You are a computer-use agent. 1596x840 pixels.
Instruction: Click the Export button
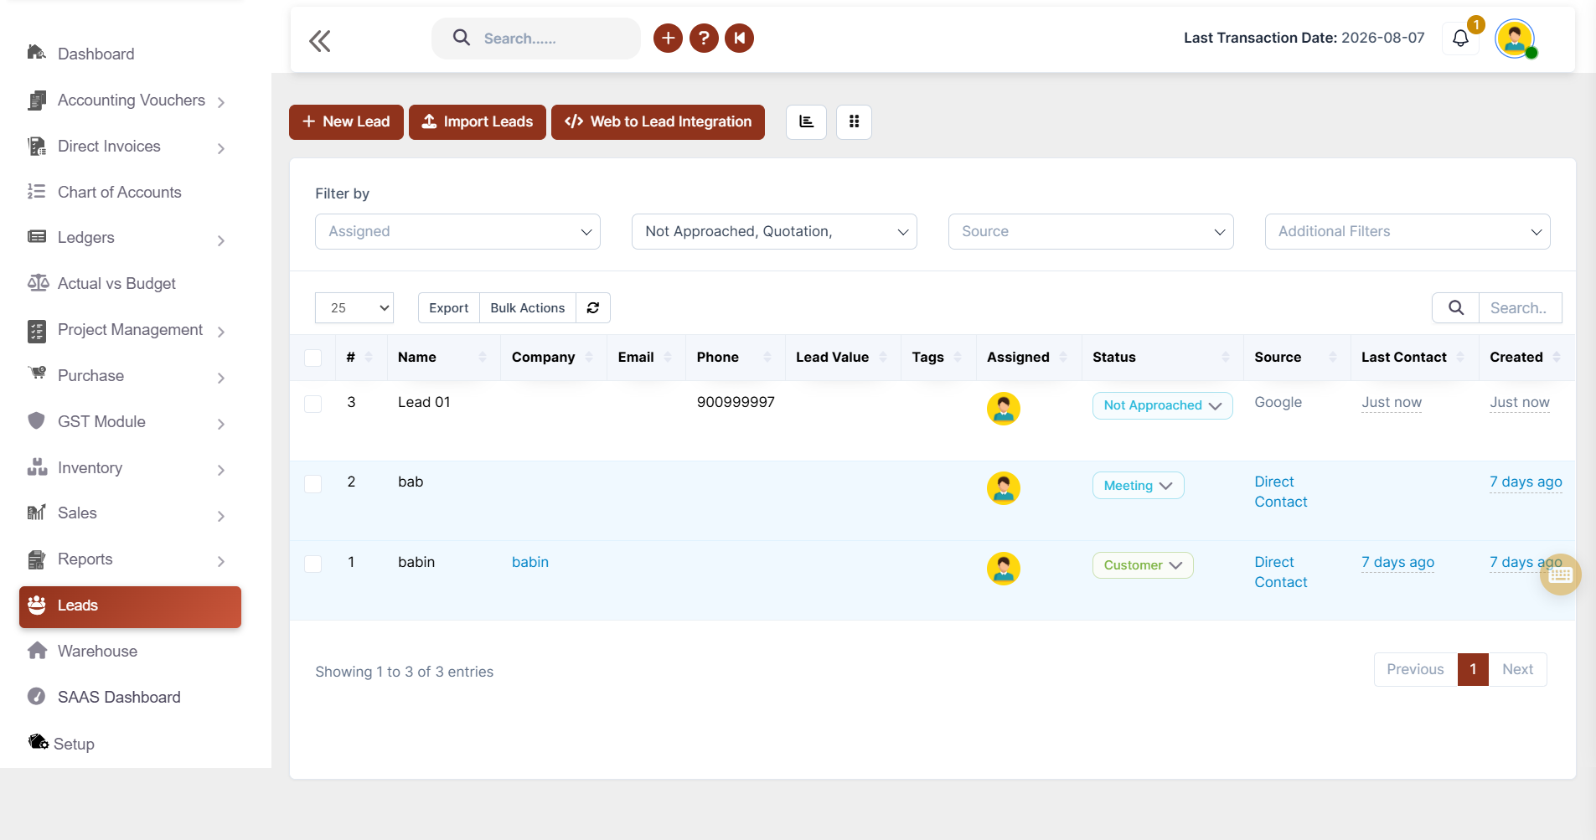click(449, 307)
